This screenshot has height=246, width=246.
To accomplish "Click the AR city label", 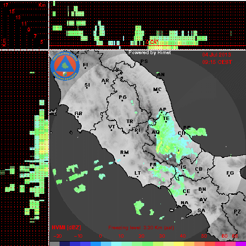I will click(x=105, y=81).
